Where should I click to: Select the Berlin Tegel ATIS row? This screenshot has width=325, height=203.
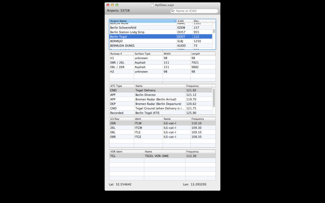[161, 113]
